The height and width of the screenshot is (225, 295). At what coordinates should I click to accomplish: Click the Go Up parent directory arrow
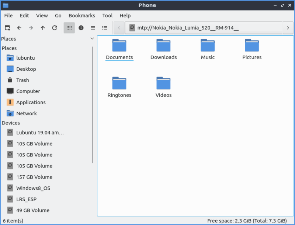point(43,28)
